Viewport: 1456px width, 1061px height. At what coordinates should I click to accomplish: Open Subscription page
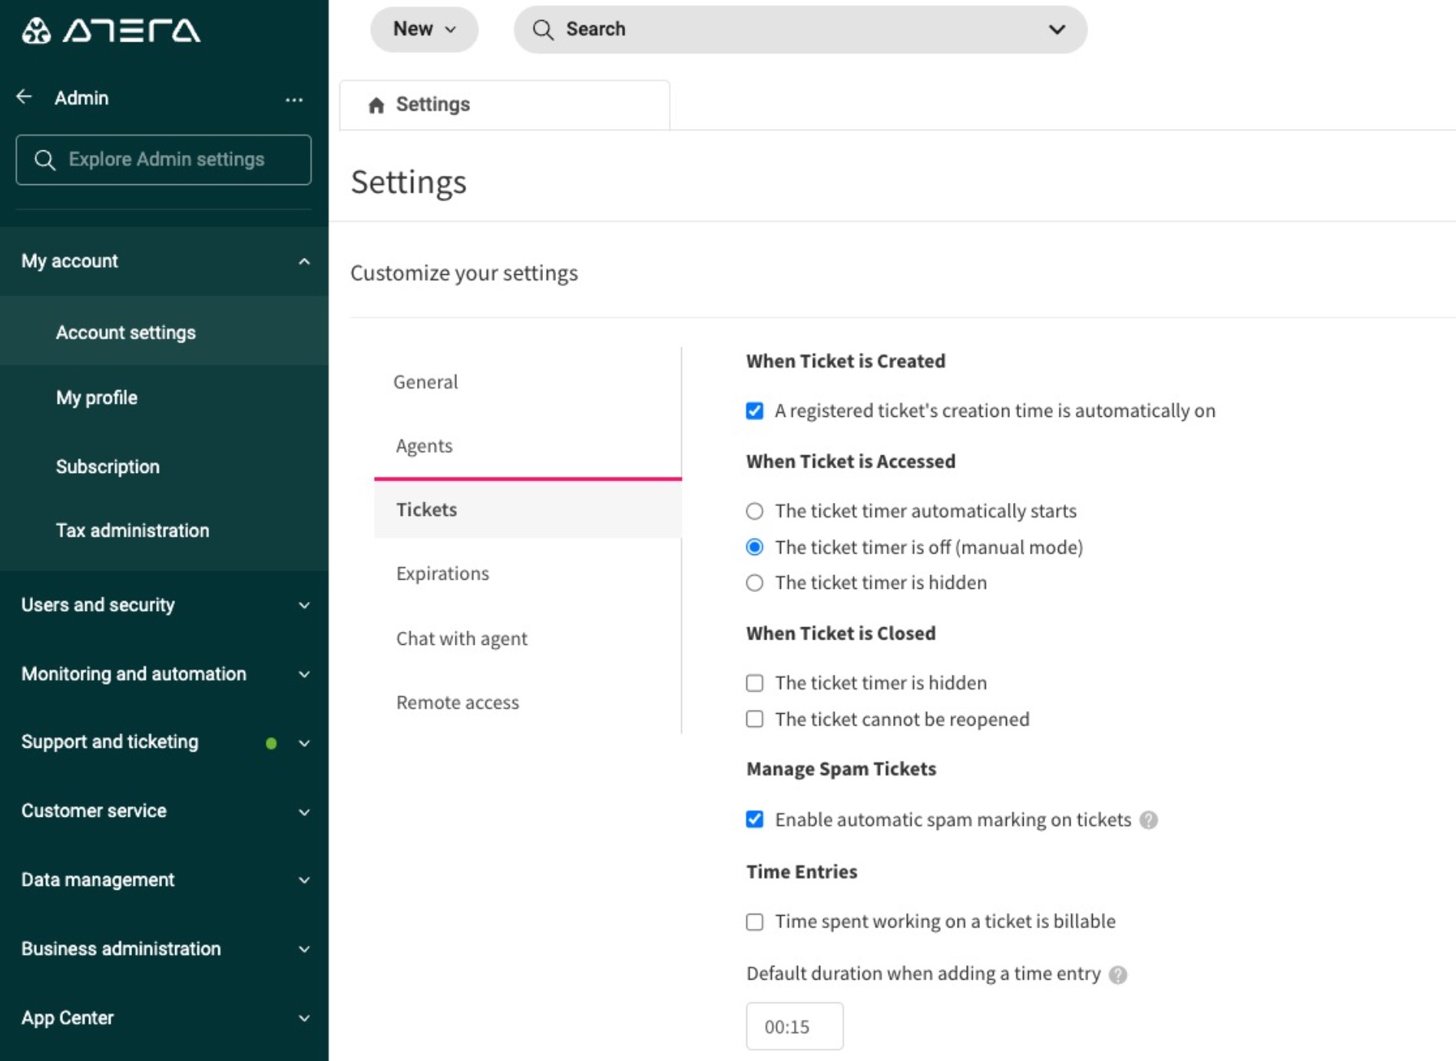click(x=164, y=467)
